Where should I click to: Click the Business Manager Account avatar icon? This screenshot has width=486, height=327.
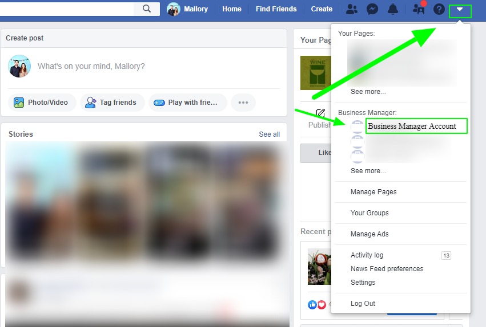pos(357,126)
